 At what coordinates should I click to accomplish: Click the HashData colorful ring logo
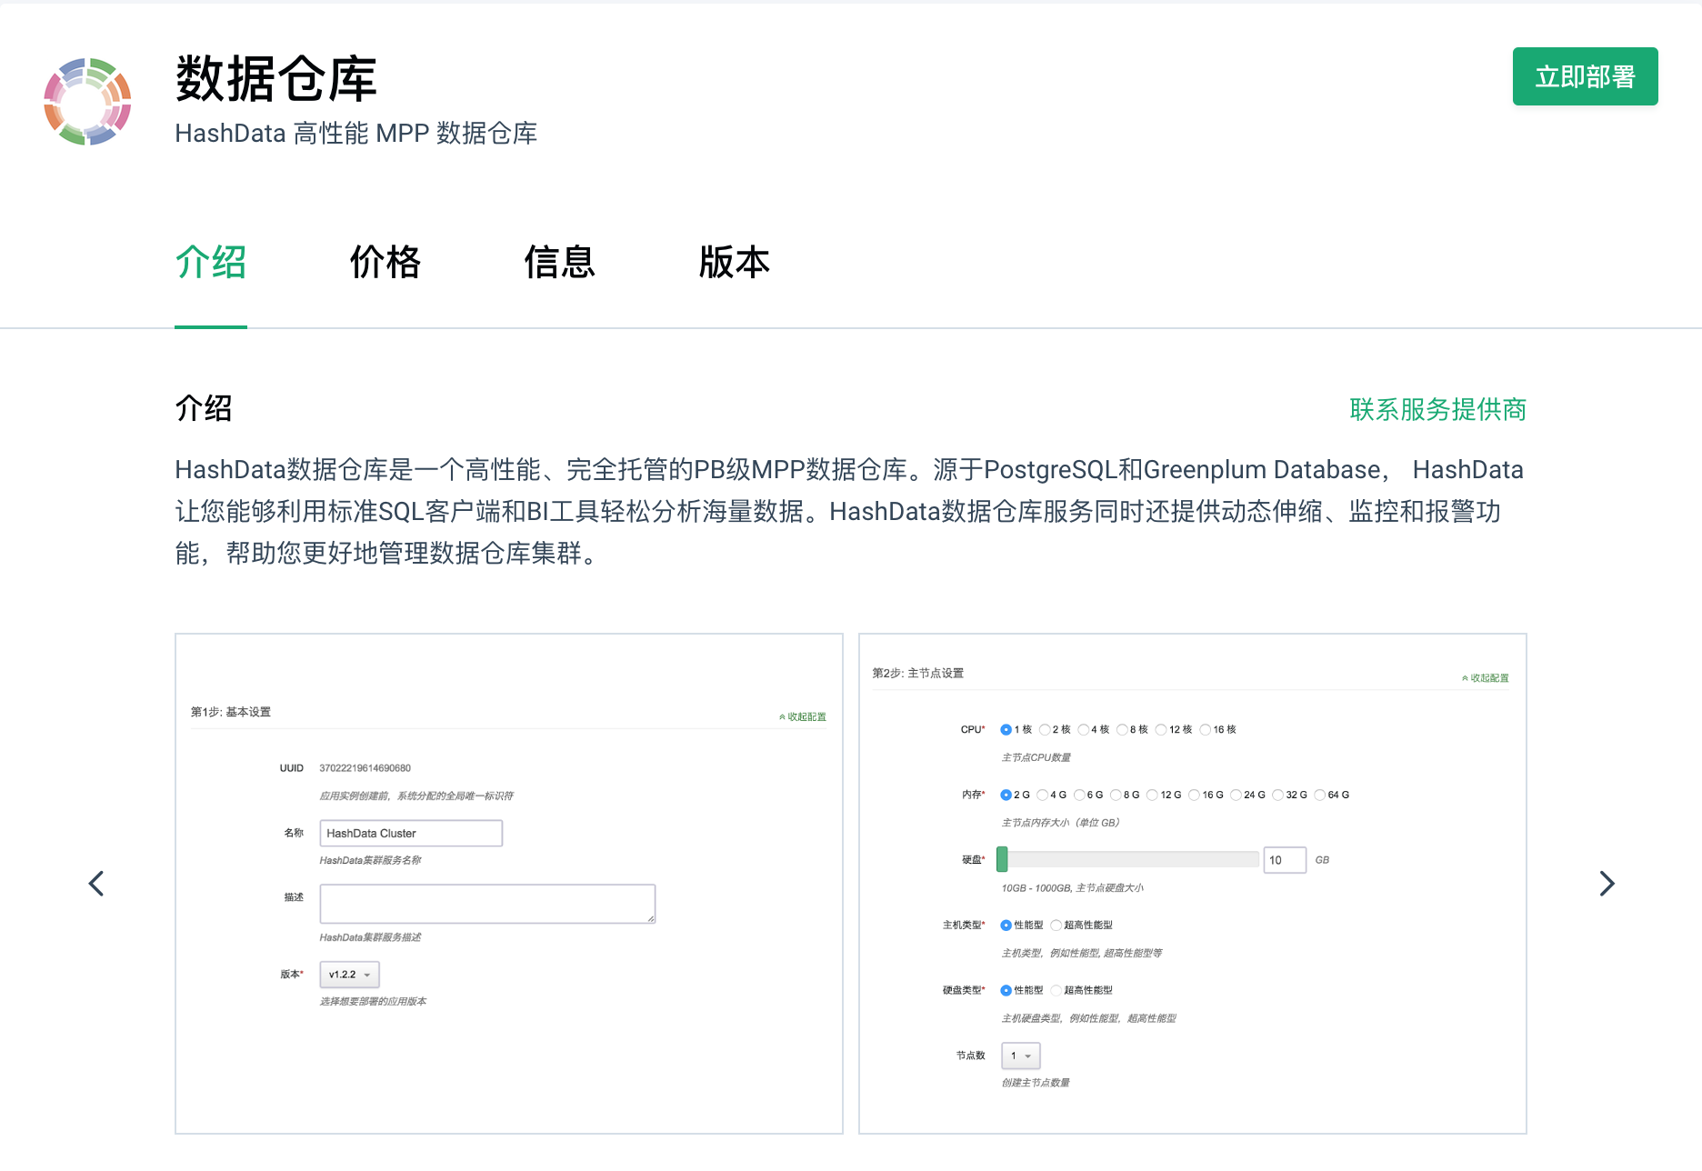point(87,101)
